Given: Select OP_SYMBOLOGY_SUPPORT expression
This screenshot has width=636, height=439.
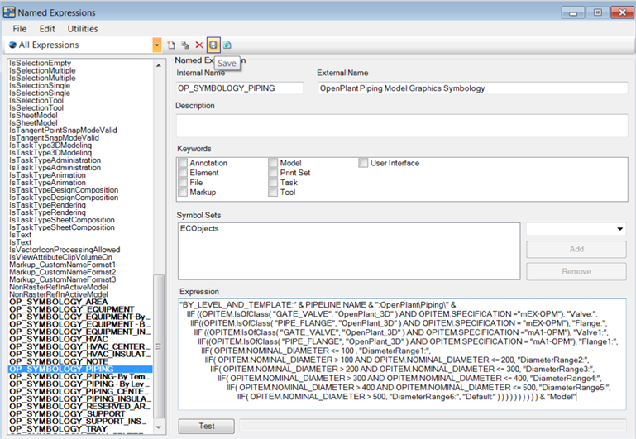Looking at the screenshot, I should [x=67, y=414].
